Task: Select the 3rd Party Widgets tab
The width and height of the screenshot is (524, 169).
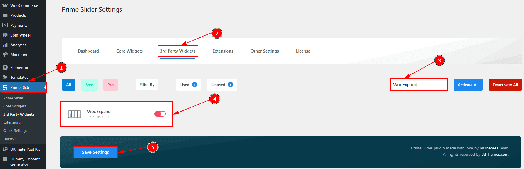Action: point(178,51)
